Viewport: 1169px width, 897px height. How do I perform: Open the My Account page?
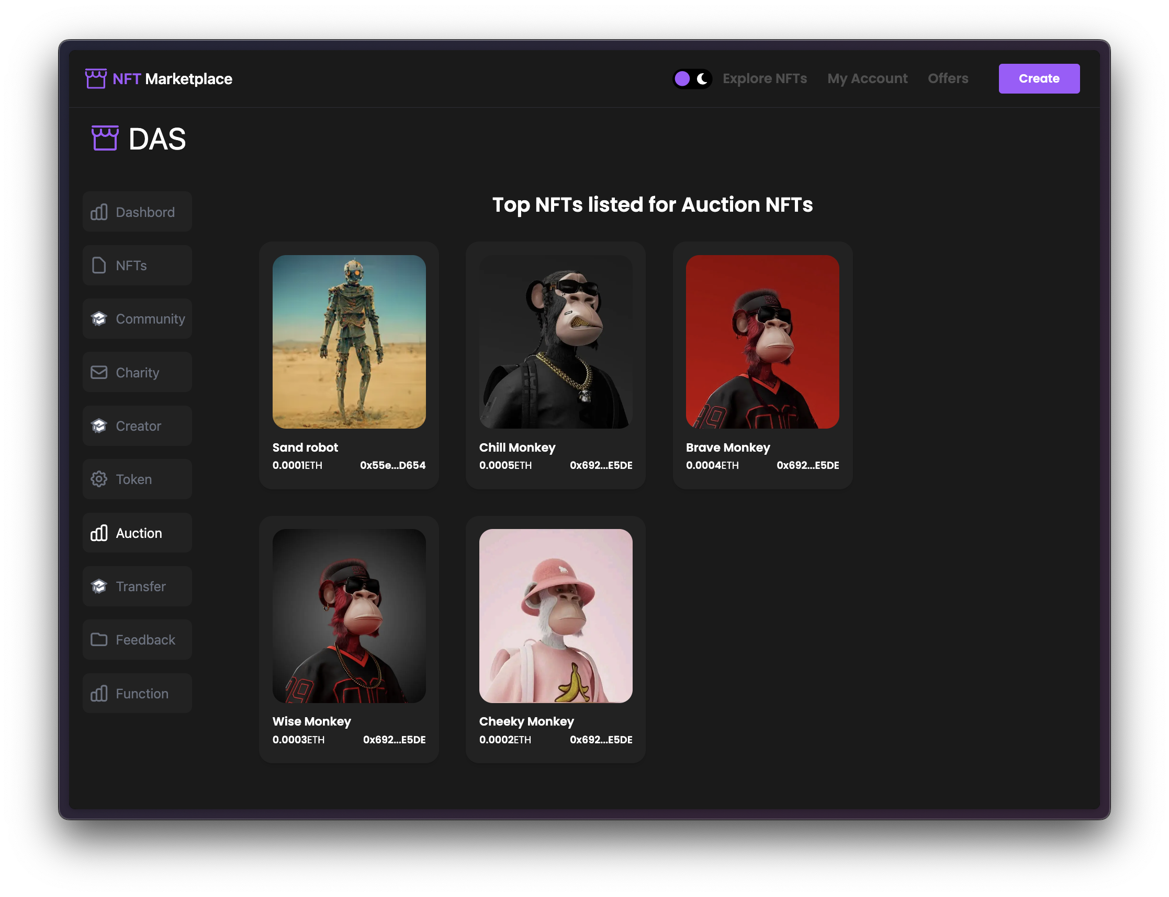(867, 78)
